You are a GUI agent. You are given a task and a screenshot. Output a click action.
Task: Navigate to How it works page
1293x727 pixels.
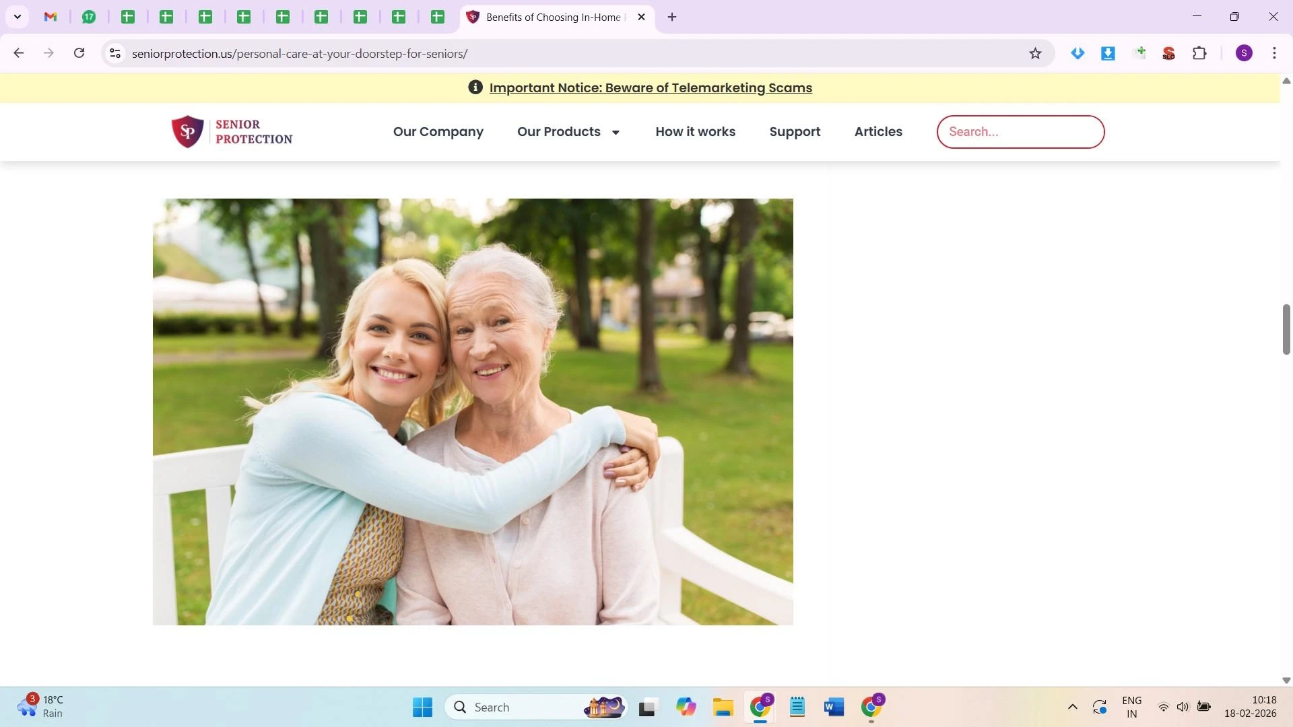(695, 132)
